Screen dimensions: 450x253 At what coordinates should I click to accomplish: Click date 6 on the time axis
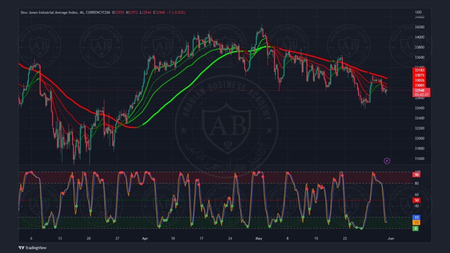31,238
